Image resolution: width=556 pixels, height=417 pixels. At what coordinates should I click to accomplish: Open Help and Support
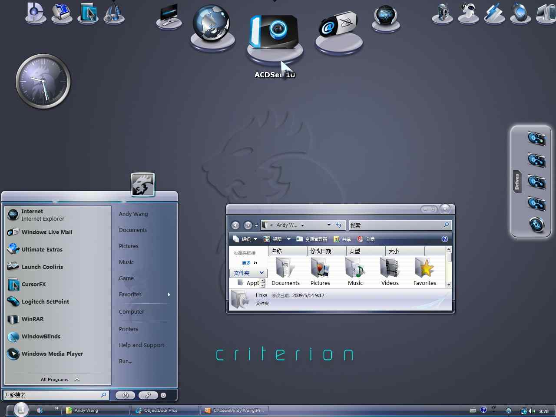coord(142,345)
